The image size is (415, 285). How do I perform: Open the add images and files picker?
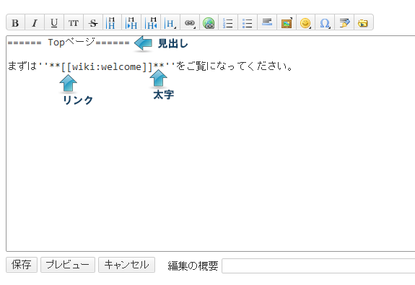point(287,23)
